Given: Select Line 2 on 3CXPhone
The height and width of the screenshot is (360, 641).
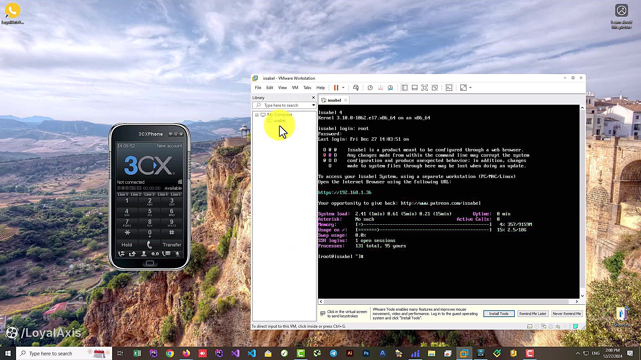Looking at the screenshot, I should [136, 194].
